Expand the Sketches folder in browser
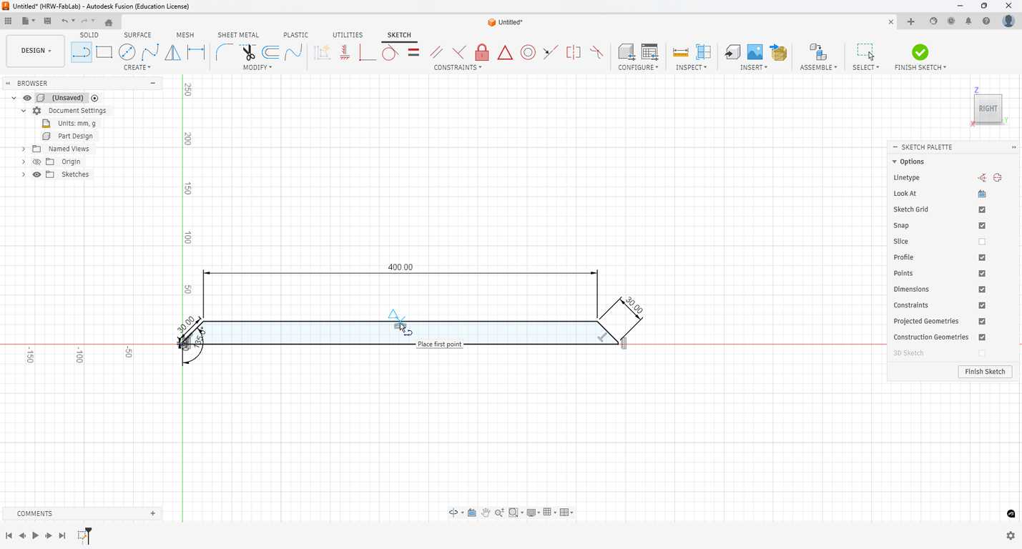The image size is (1022, 549). click(24, 174)
